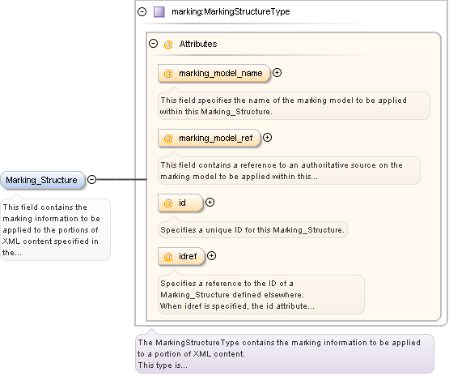This screenshot has height=376, width=449.
Task: Collapse the Marking_Structure element node
Action: pos(91,180)
